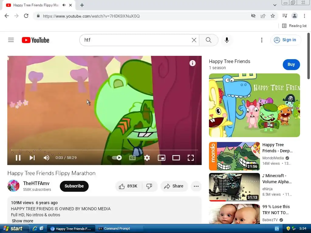The image size is (311, 233).
Task: Bookmark this page with star
Action: click(273, 16)
